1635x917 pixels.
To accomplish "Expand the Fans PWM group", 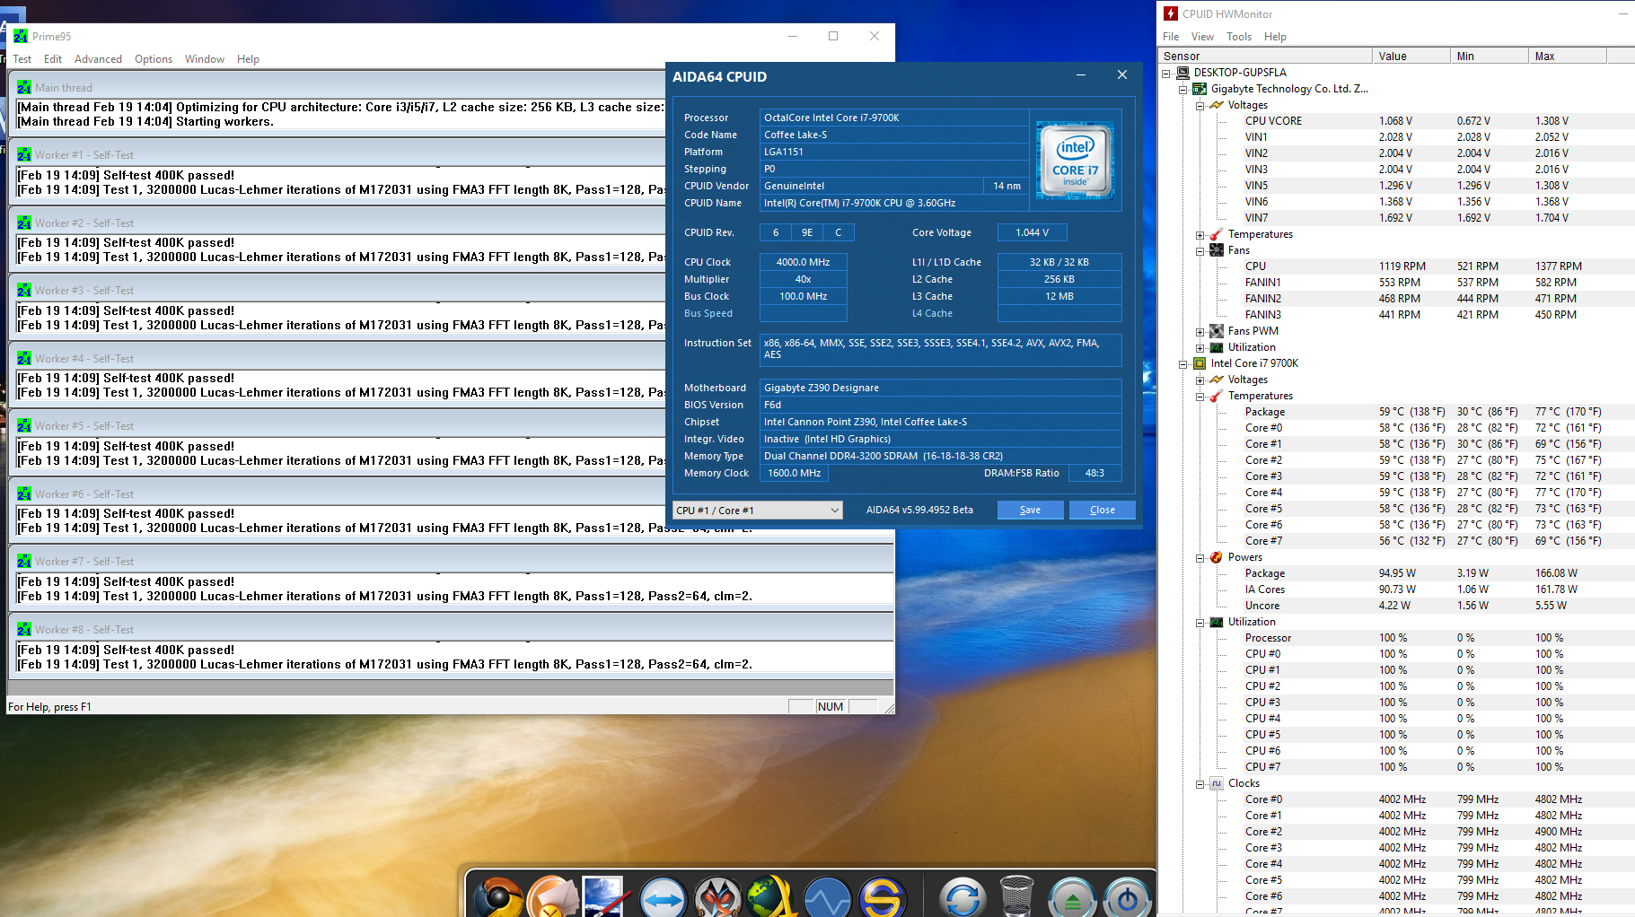I will coord(1200,331).
